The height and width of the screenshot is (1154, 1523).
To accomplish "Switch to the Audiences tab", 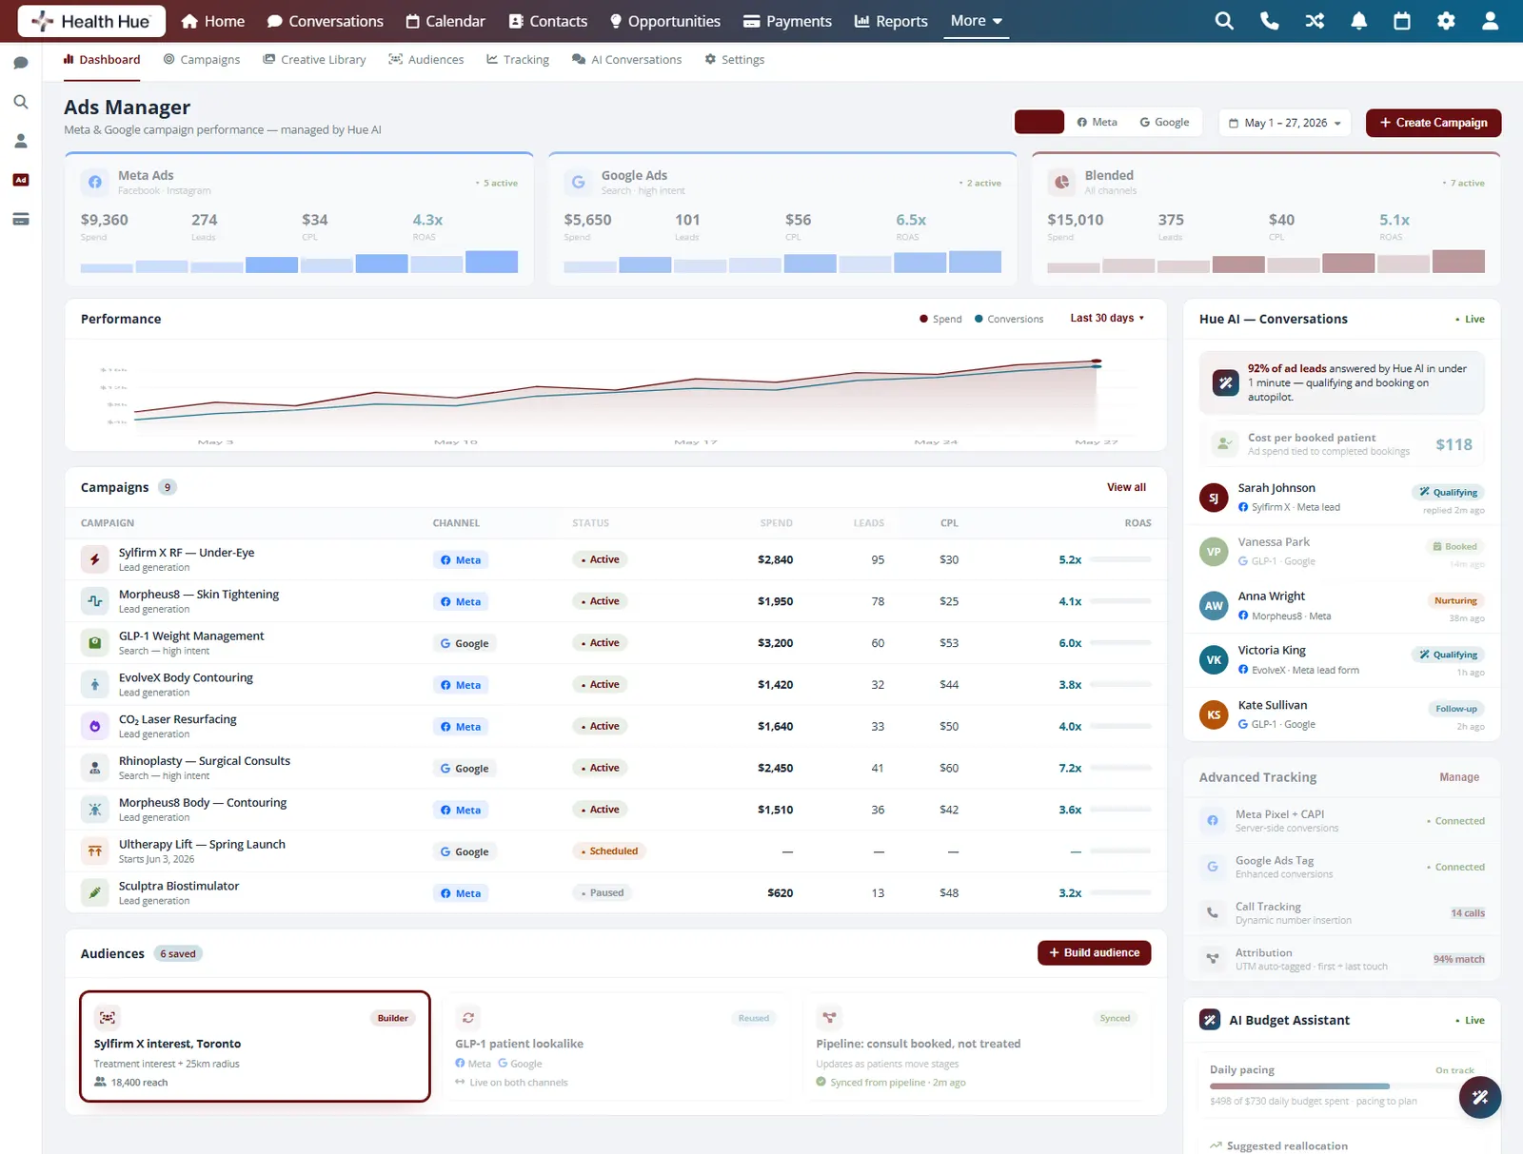I will [426, 59].
